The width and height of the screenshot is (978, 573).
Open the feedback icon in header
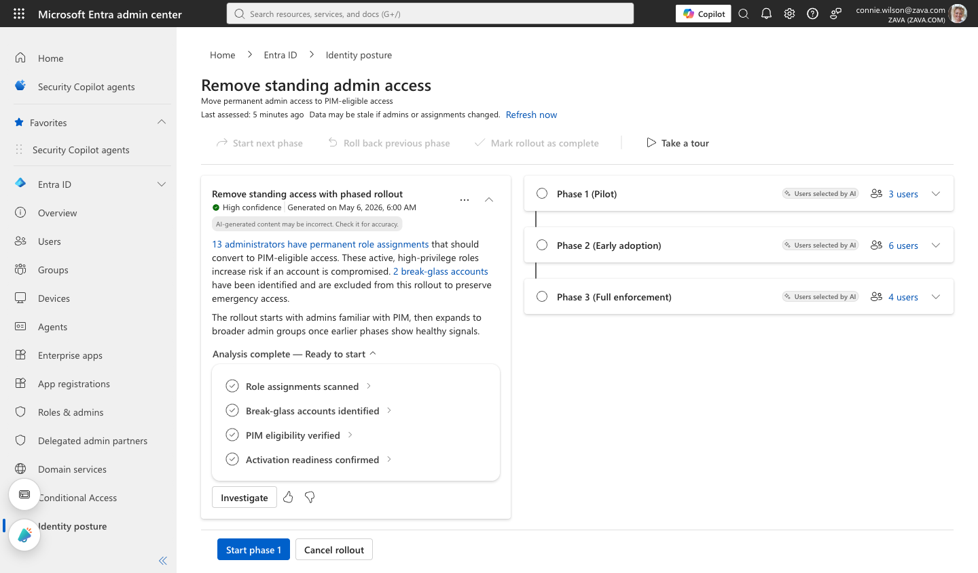(835, 14)
